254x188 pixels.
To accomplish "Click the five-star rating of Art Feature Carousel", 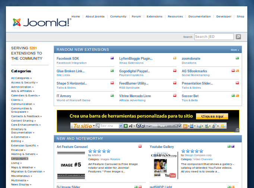I will click(99, 151).
